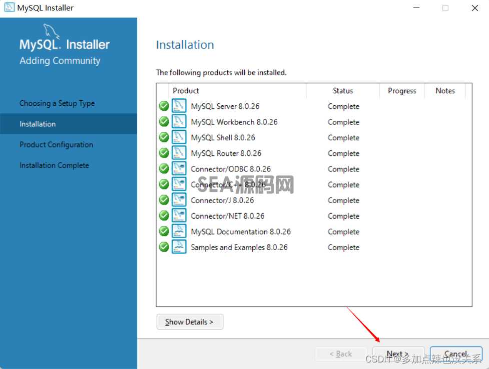
Task: Go to Choosing a Setup Type step
Action: coord(57,103)
